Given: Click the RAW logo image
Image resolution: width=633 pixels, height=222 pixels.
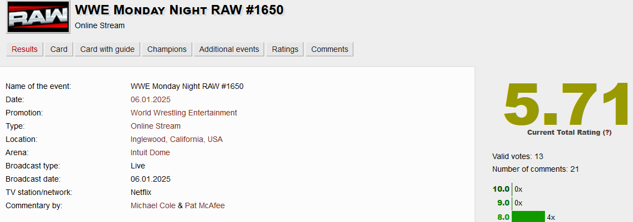Looking at the screenshot, I should (x=38, y=17).
